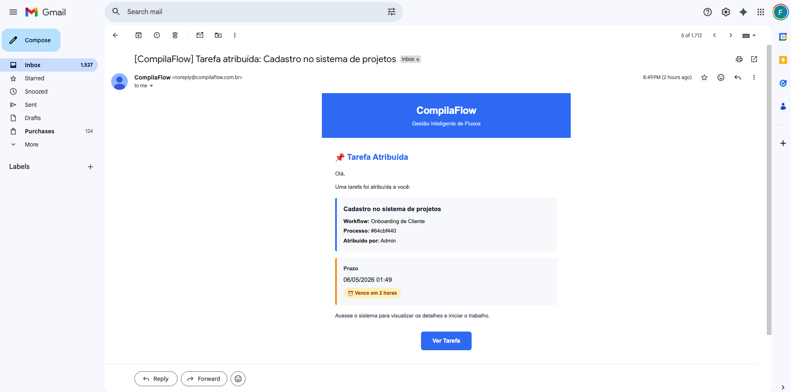The image size is (791, 392).
Task: Mark email as unread
Action: pyautogui.click(x=200, y=35)
